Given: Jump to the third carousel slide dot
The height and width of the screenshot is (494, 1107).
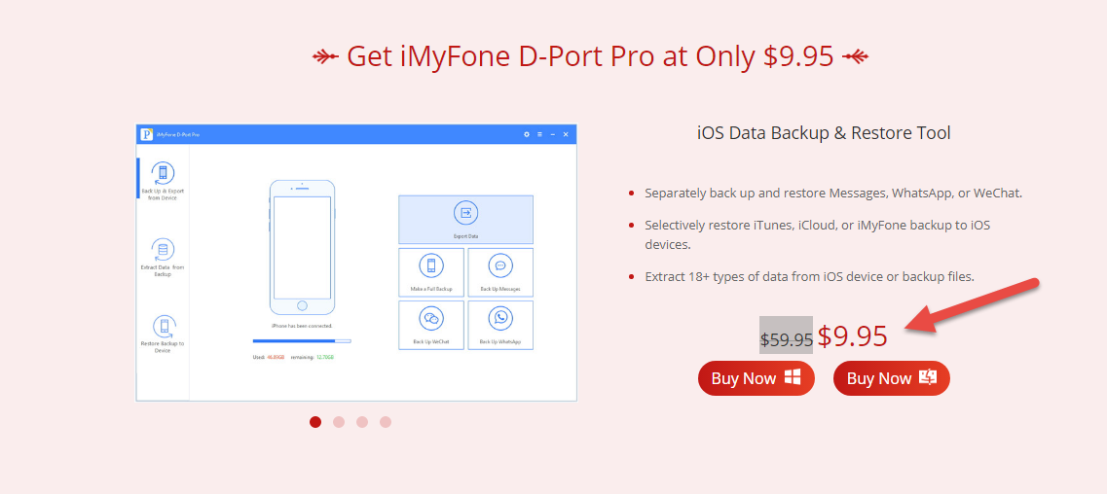Looking at the screenshot, I should (362, 422).
